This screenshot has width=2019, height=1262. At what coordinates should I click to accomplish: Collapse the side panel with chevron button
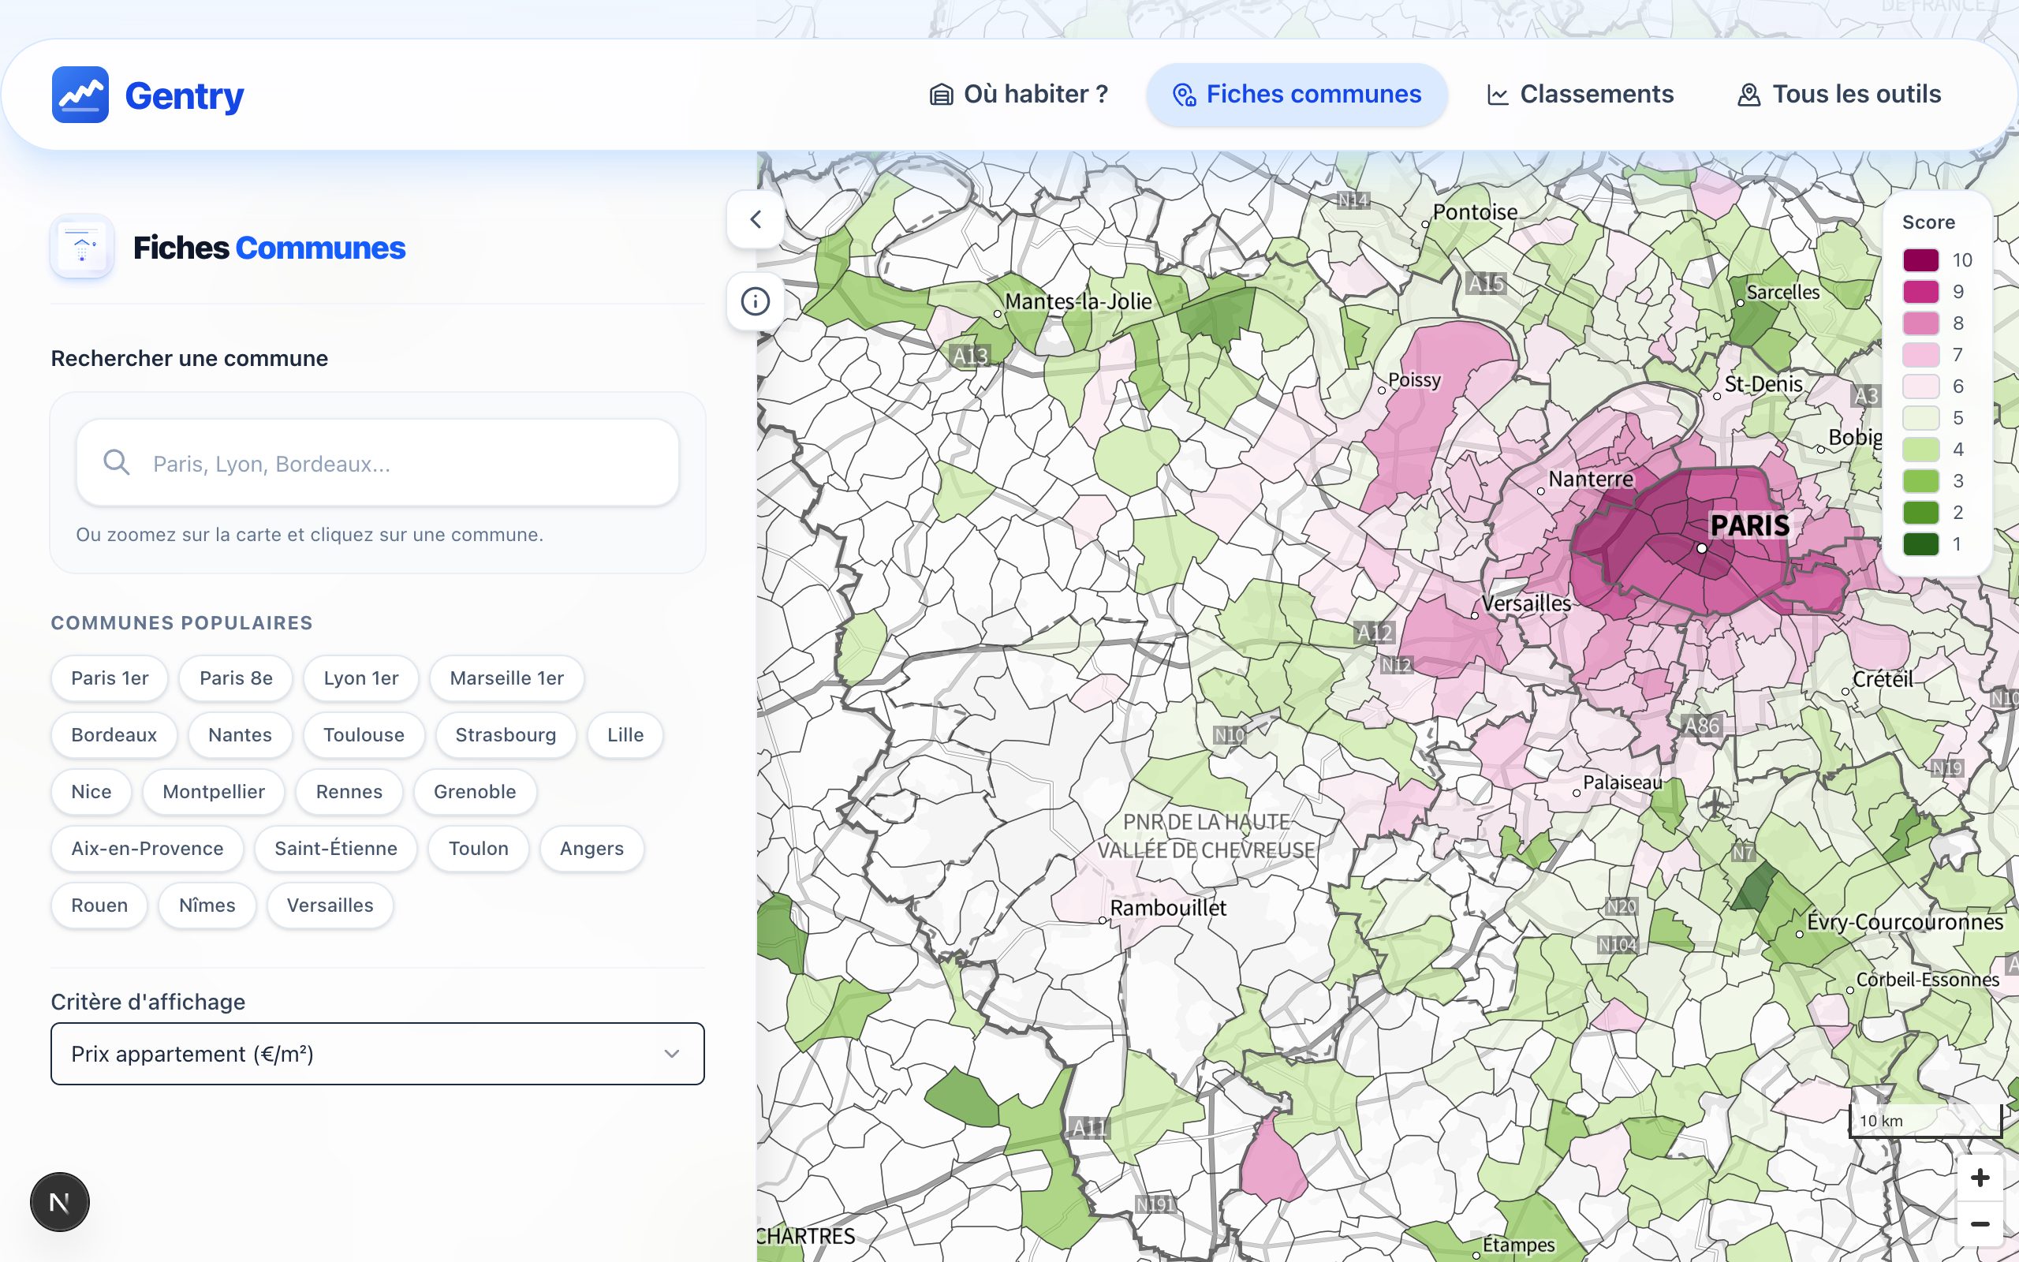pyautogui.click(x=756, y=219)
